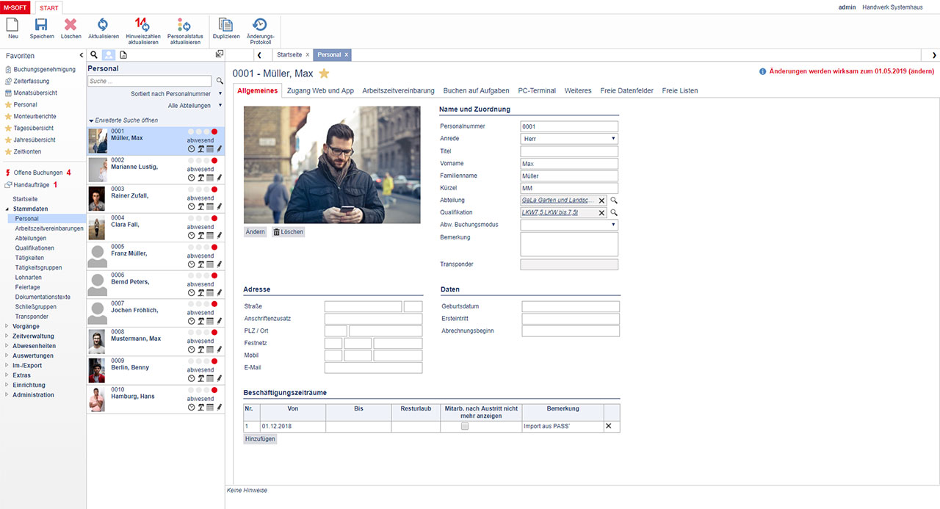
Task: Open the Abw. Buchungsmodus dropdown
Action: tap(569, 225)
